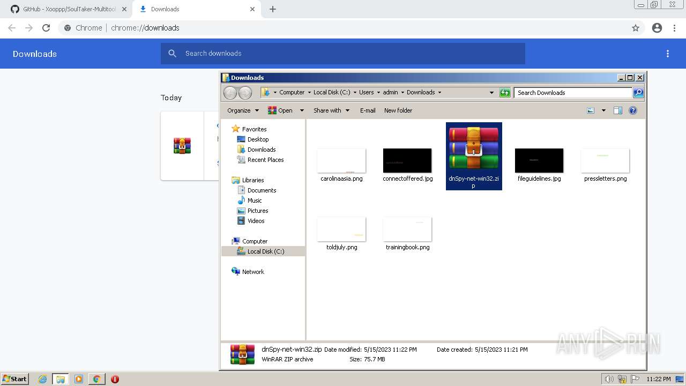This screenshot has width=686, height=386.
Task: Open Videos library
Action: coord(256,221)
